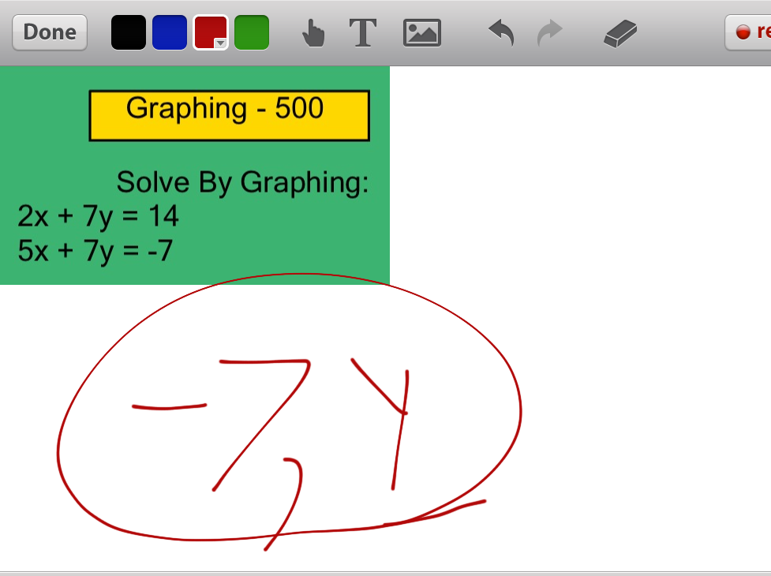Click the 'Solve By Graphing:' text
This screenshot has height=576, width=771.
[x=242, y=182]
